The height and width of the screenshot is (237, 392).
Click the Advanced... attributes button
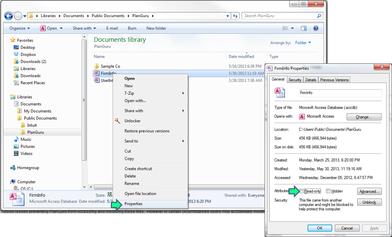pos(369,191)
